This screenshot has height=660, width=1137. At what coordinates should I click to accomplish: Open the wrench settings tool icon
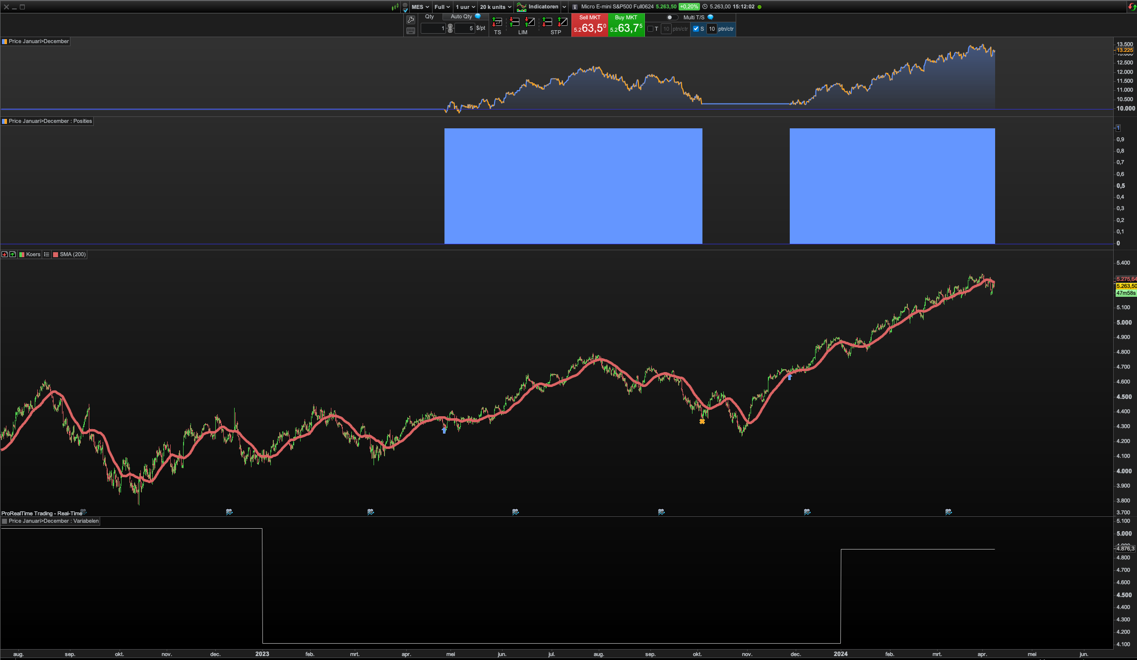[411, 20]
